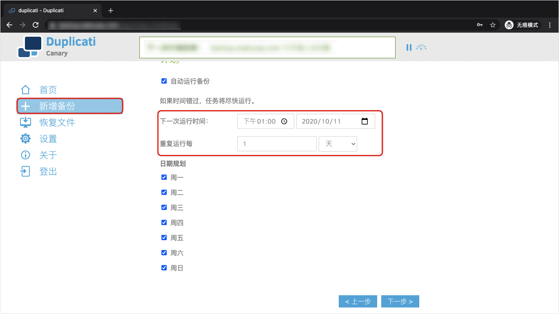Open the date picker calendar icon
559x314 pixels.
click(365, 122)
